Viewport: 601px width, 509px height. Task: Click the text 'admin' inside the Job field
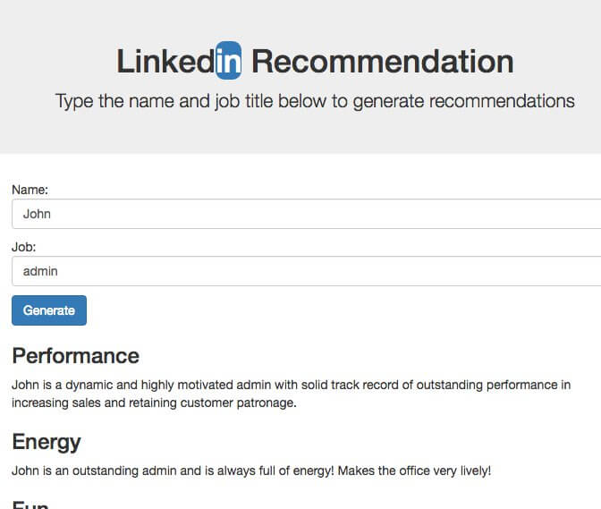pos(40,271)
